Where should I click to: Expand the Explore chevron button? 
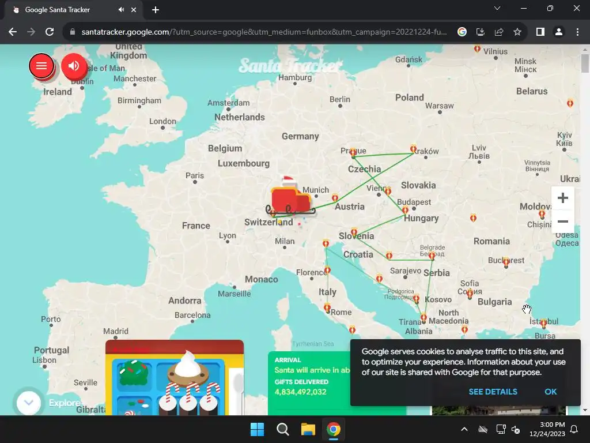29,403
